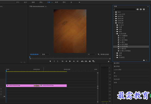The image size is (151, 104).
Task: Open the comparison view icon
Action: (93, 61)
